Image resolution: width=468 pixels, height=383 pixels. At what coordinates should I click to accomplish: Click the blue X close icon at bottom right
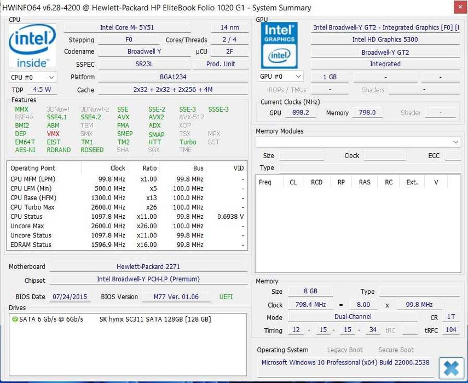point(451,368)
